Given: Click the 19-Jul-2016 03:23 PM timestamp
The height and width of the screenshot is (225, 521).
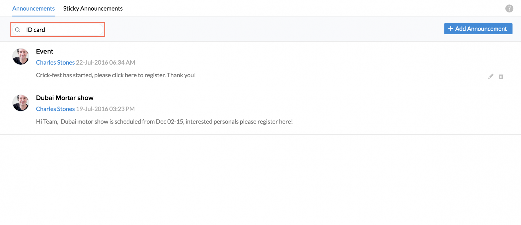Looking at the screenshot, I should [105, 109].
